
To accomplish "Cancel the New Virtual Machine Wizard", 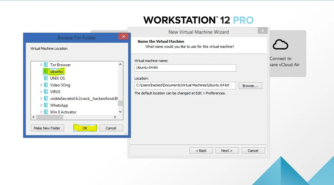I will [x=253, y=151].
